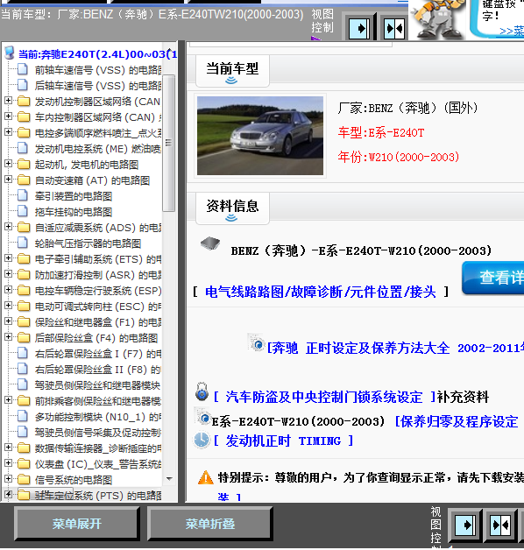The height and width of the screenshot is (550, 524).
Task: Click the document icon for 前轴车速信号 (VSS)
Action: [x=23, y=69]
